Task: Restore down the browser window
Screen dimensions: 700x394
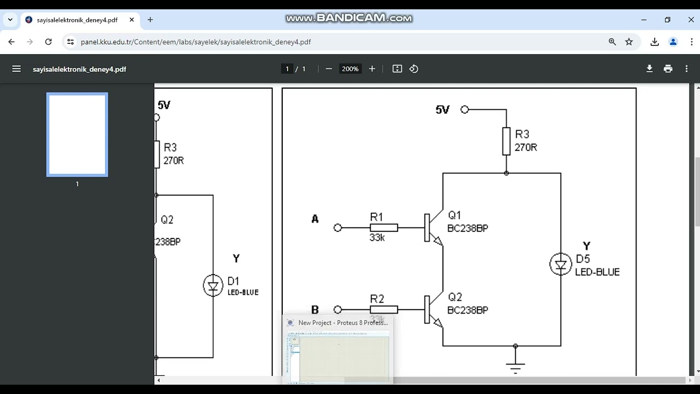Action: pyautogui.click(x=667, y=20)
